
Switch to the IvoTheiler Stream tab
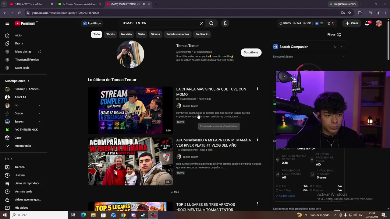pyautogui.click(x=79, y=4)
